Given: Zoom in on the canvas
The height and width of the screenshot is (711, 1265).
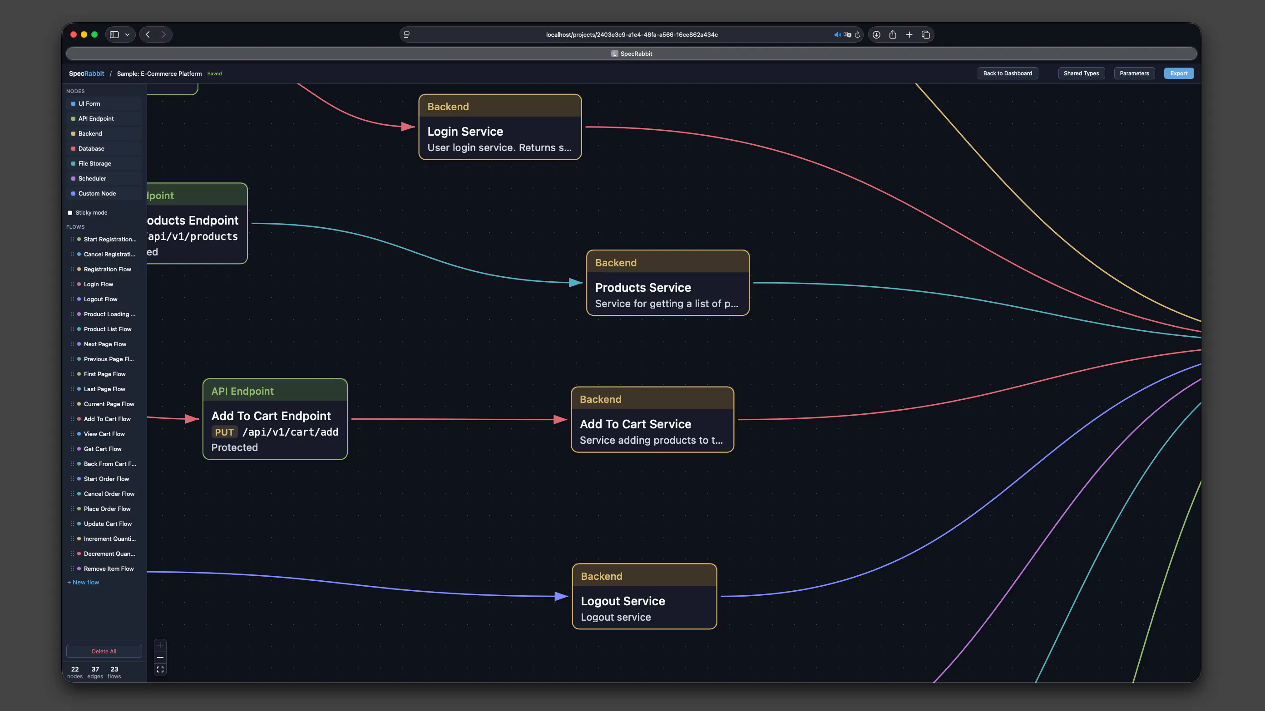Looking at the screenshot, I should [160, 645].
